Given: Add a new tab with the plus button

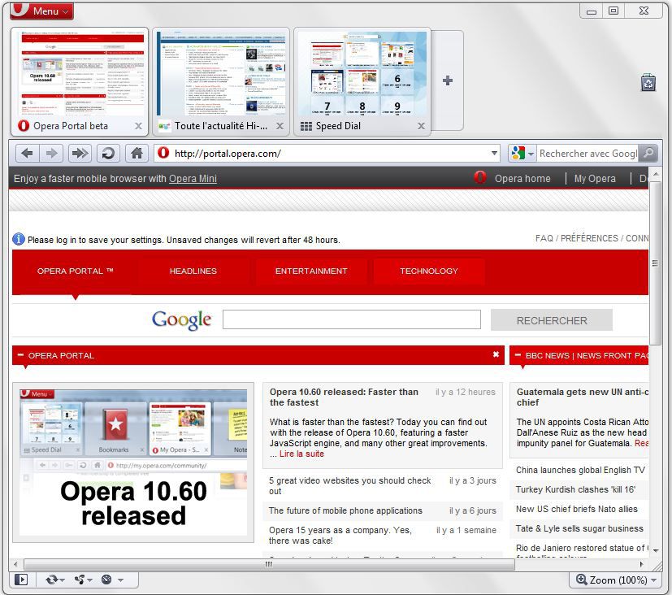Looking at the screenshot, I should coord(448,80).
